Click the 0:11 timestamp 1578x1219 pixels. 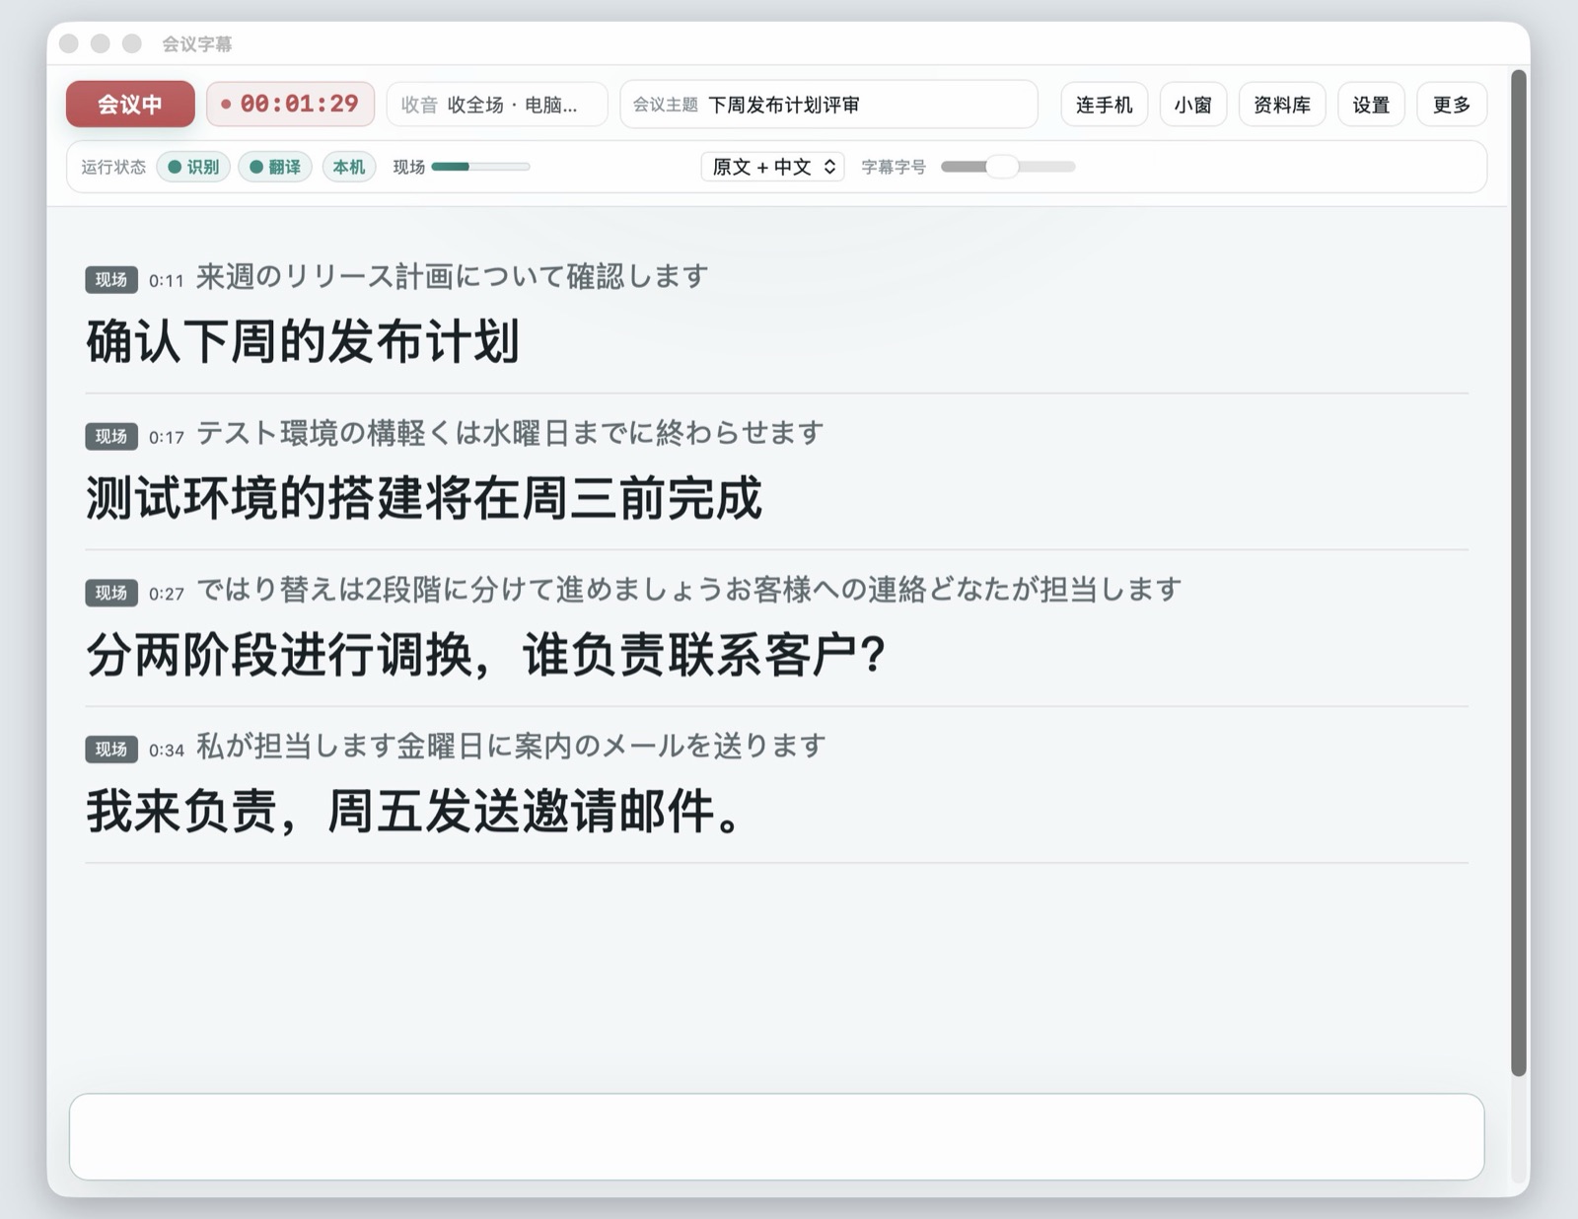coord(167,281)
